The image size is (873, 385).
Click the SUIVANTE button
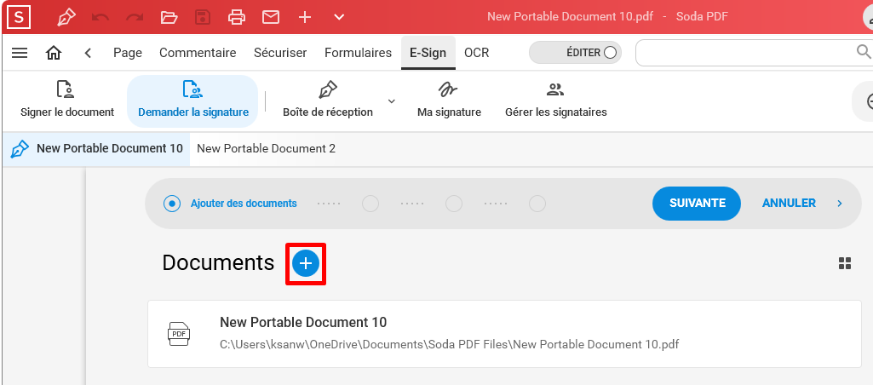pyautogui.click(x=697, y=204)
